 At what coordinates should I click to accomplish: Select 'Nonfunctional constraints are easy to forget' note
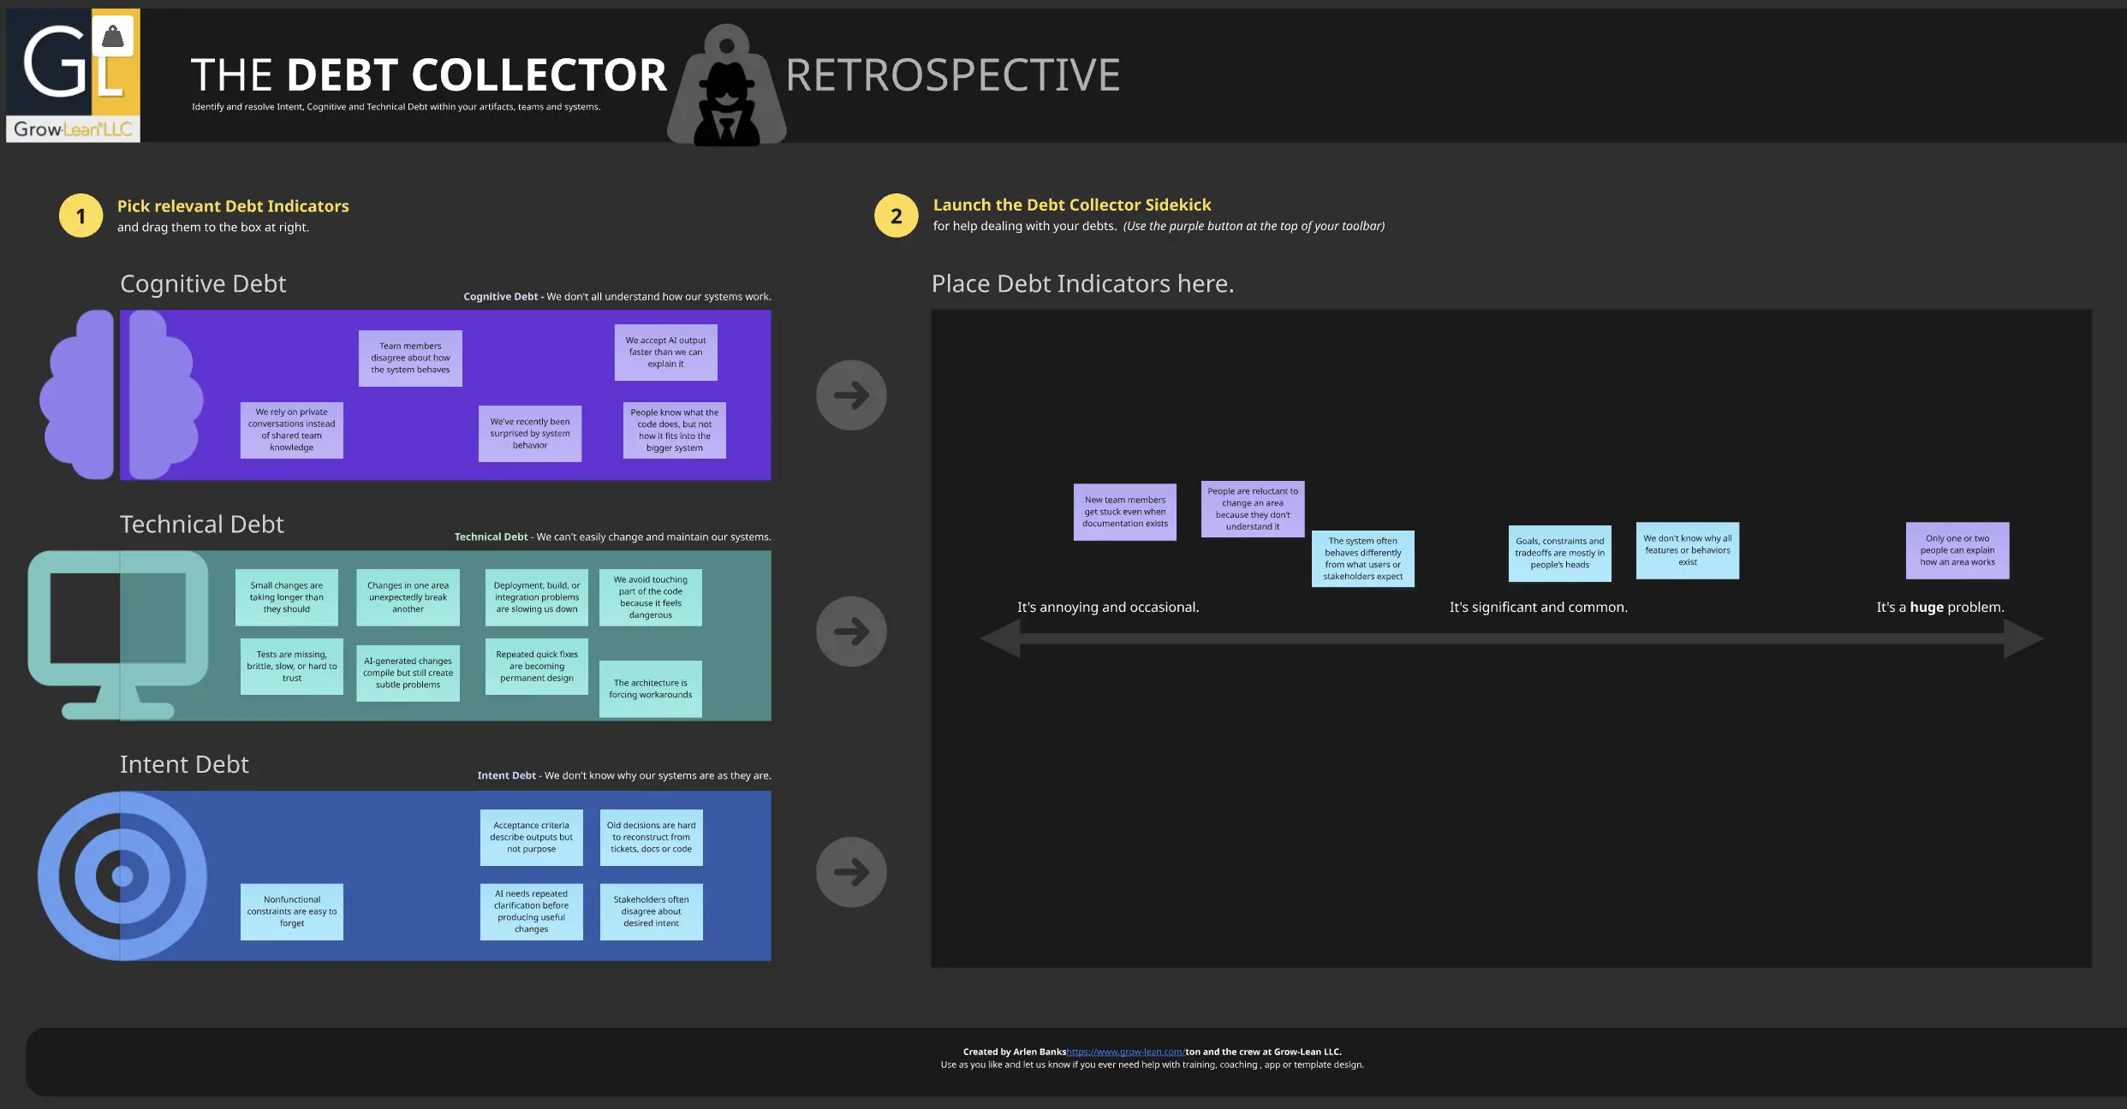(292, 912)
